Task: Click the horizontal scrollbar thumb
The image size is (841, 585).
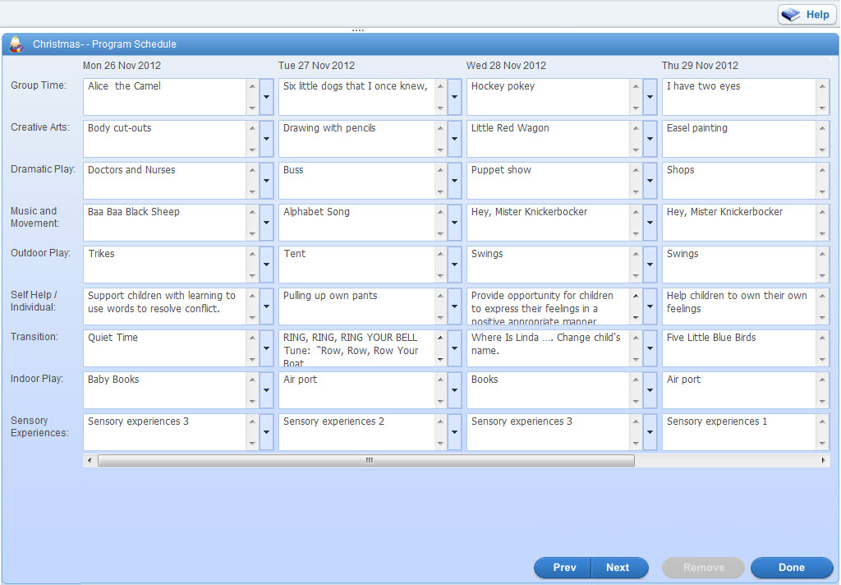Action: pos(366,460)
